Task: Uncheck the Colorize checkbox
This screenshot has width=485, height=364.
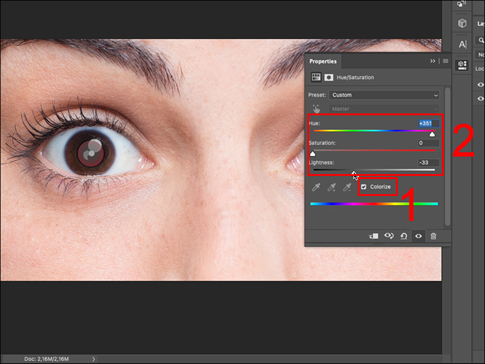Action: coord(364,187)
